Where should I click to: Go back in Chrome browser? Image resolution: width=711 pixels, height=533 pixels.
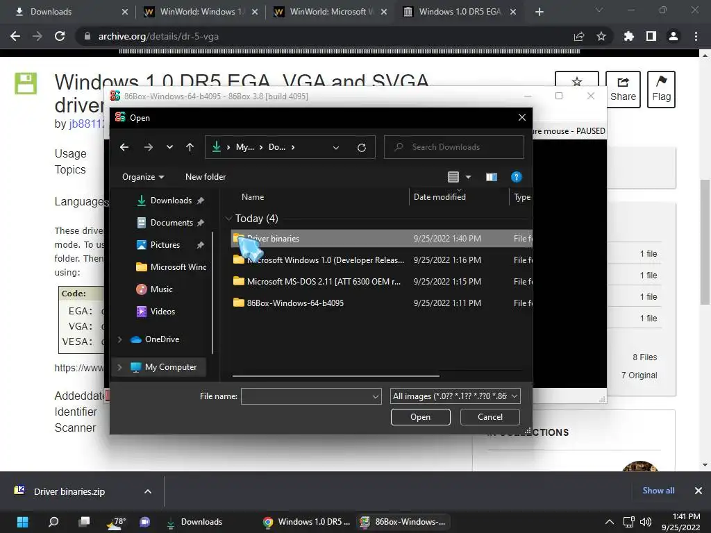tap(15, 36)
